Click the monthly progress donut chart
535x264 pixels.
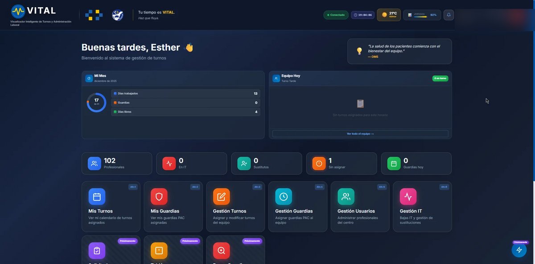click(x=96, y=103)
